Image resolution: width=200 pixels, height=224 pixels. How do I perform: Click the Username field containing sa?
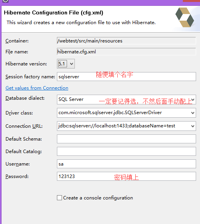pos(126,164)
